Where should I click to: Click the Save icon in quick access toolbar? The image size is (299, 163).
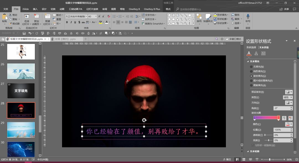click(24, 33)
